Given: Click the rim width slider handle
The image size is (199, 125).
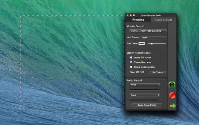Looking at the screenshot, I should click(x=152, y=44).
